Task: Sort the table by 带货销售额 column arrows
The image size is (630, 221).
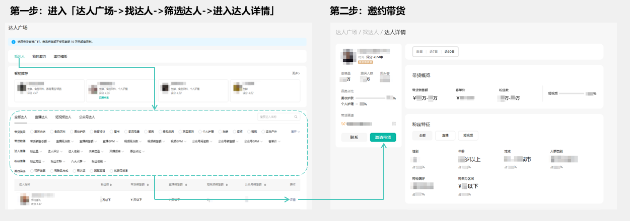Action: (148, 185)
